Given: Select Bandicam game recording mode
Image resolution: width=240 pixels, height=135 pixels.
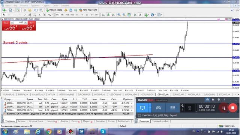Looking at the screenshot, I should pos(158,108).
